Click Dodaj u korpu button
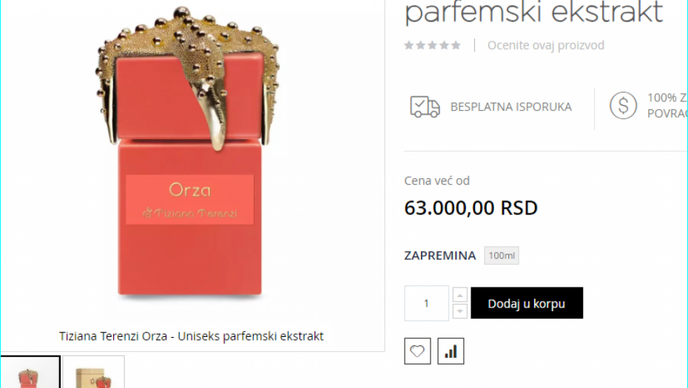 click(527, 303)
